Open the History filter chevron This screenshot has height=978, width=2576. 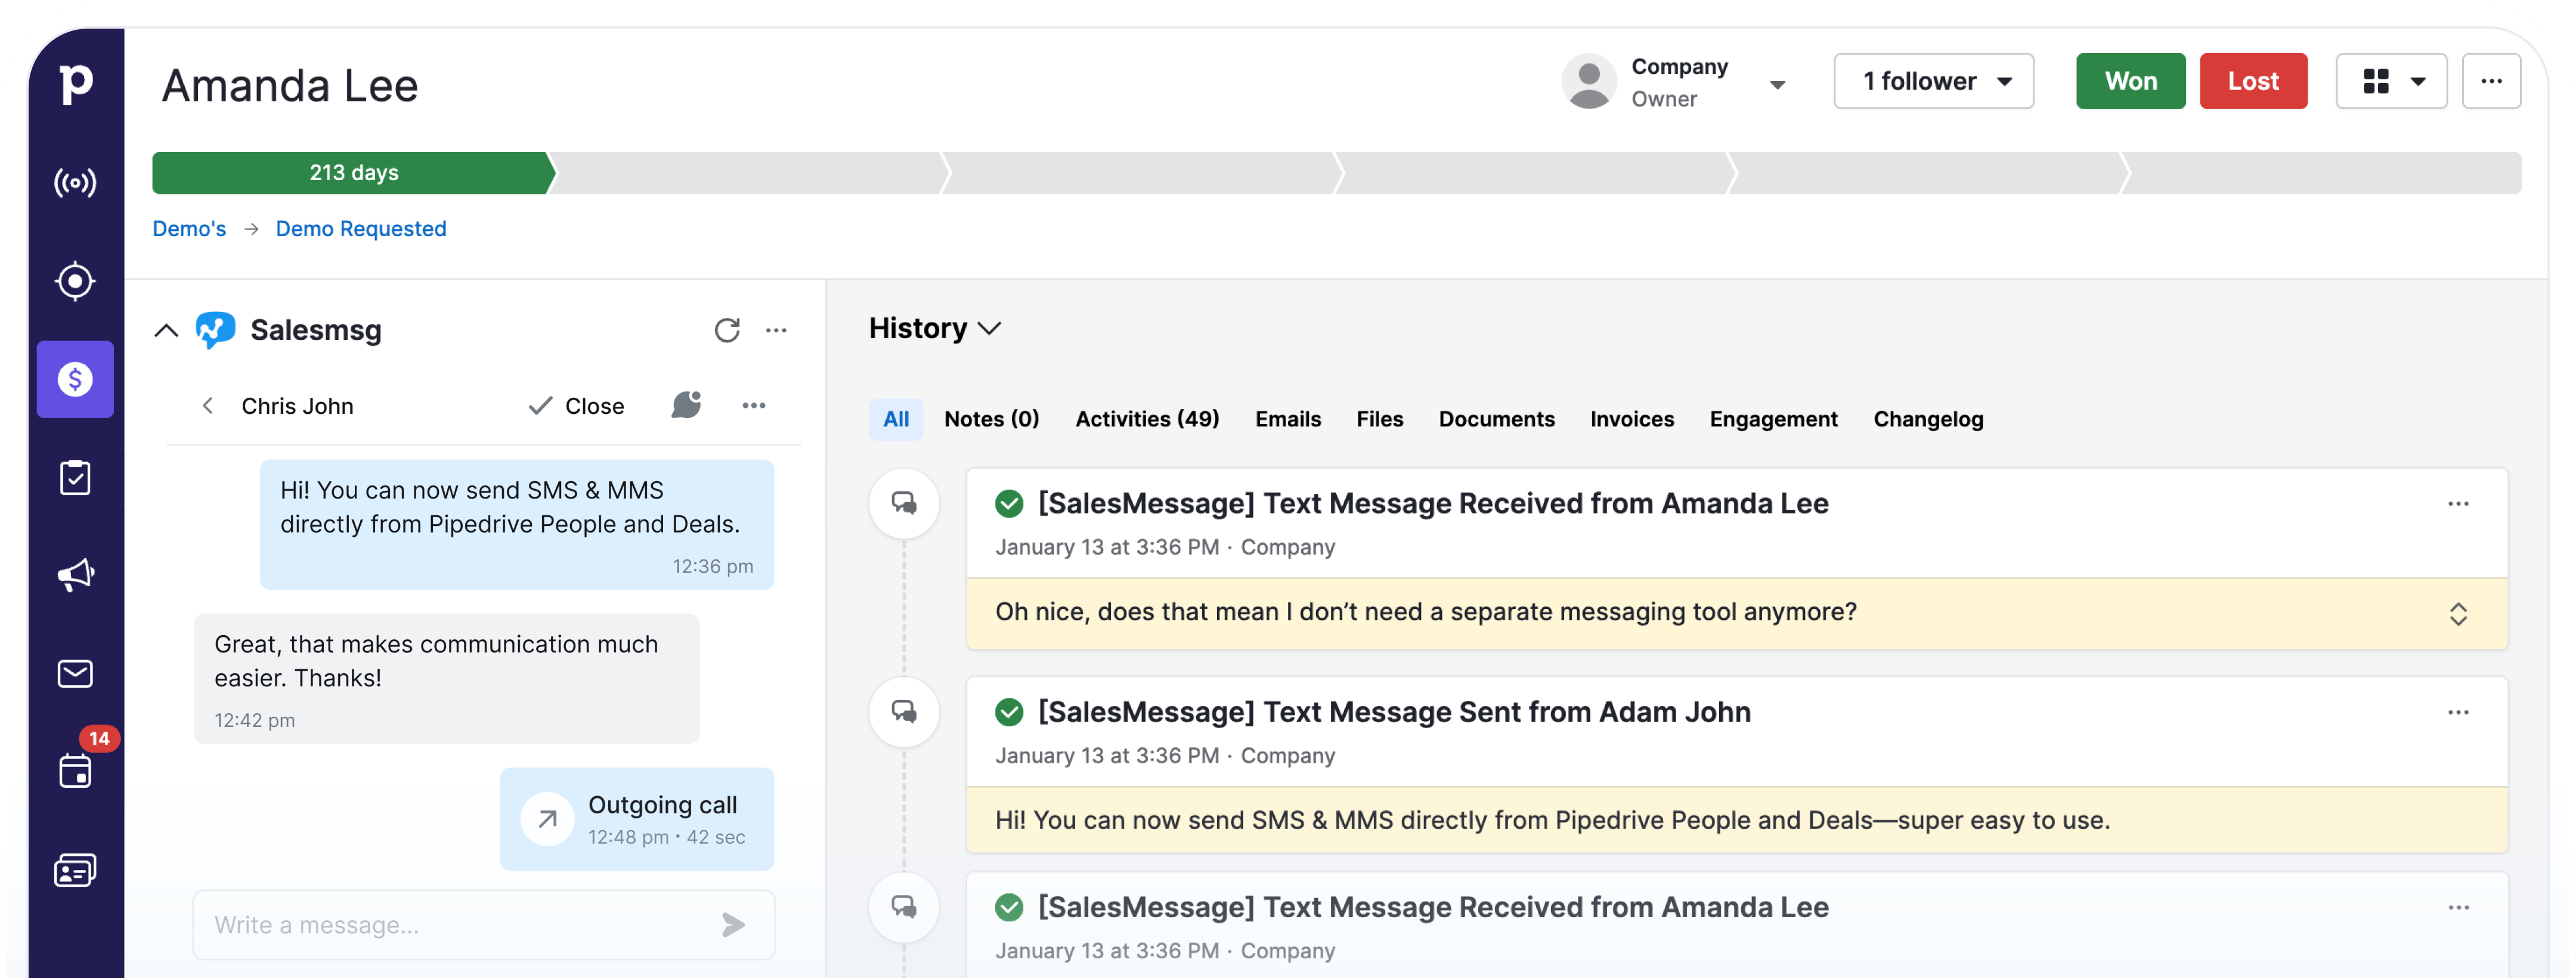pos(991,329)
